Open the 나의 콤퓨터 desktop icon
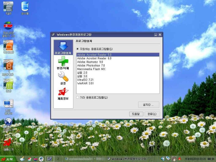Image resolution: width=216 pixels, height=162 pixels. click(8, 107)
